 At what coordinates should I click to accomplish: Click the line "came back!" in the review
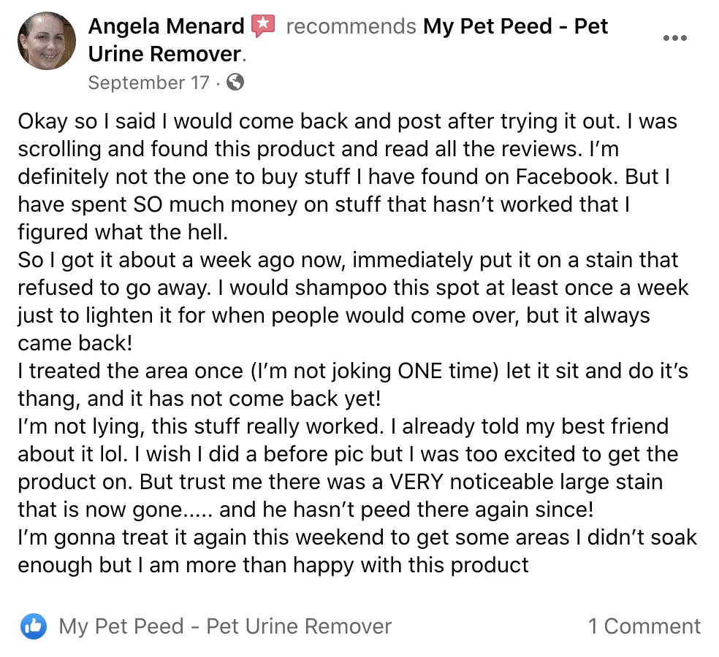75,343
